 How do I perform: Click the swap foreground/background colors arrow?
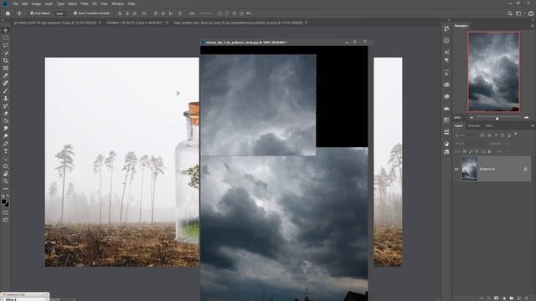click(8, 196)
